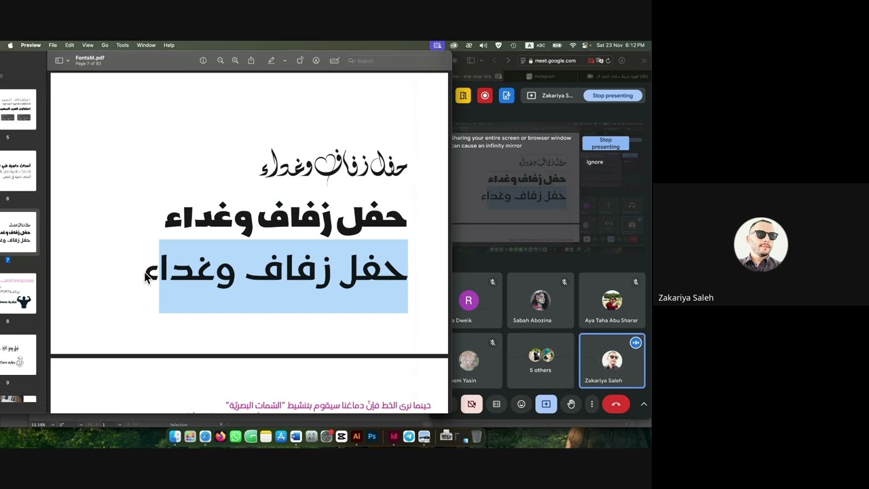Open the Time Machine menu bar icon
The image size is (869, 489).
point(513,46)
